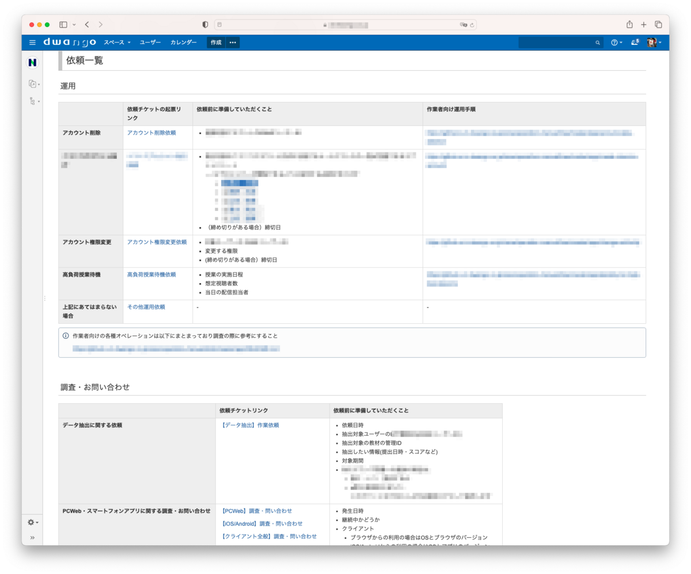The height and width of the screenshot is (574, 691).
Task: Click the info icon in the note panel
Action: pos(66,335)
